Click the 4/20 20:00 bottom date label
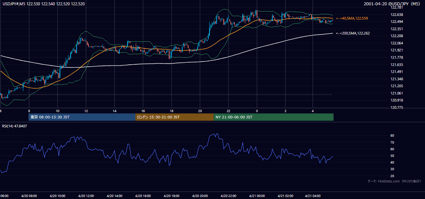Screen dimensions: 425x199 tap(200, 196)
